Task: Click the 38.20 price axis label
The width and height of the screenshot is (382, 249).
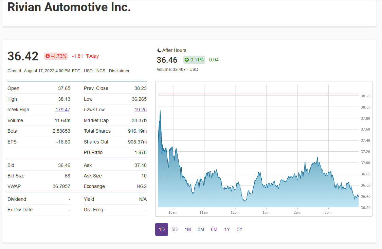Action: coord(365,96)
